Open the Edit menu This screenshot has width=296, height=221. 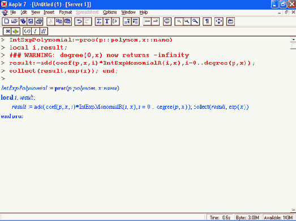(x=24, y=12)
